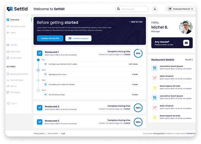This screenshot has width=201, height=144.
Task: Toggle Step 3 checkmark circle
Action: click(38, 80)
